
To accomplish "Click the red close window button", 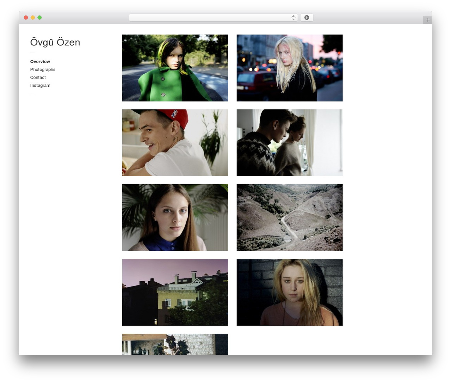I will (26, 18).
